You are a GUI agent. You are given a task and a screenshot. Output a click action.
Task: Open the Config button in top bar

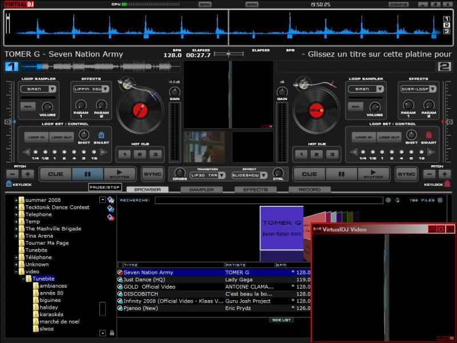click(398, 4)
